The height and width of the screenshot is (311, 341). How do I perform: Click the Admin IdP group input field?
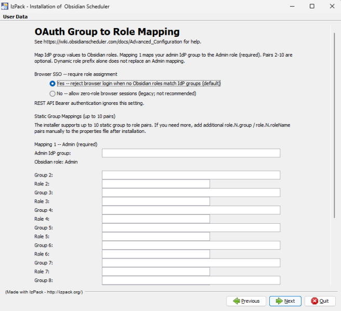click(x=191, y=153)
